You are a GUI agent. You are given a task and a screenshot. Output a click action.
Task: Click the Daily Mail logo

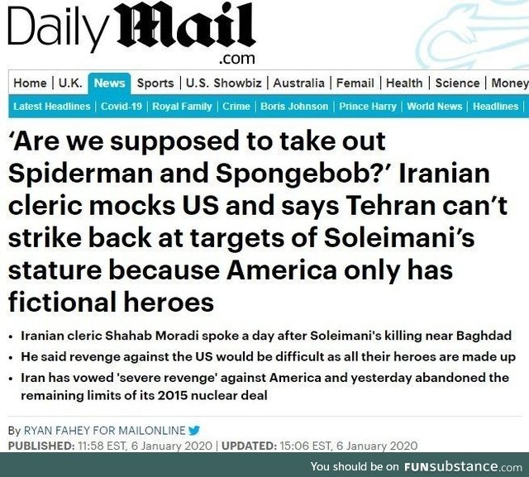tap(131, 33)
